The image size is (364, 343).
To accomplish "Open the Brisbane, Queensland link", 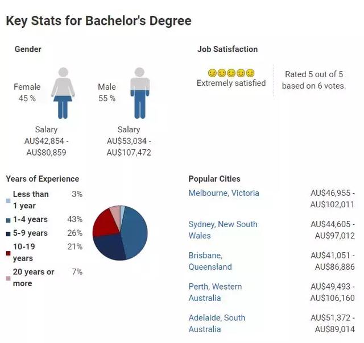I will click(210, 261).
